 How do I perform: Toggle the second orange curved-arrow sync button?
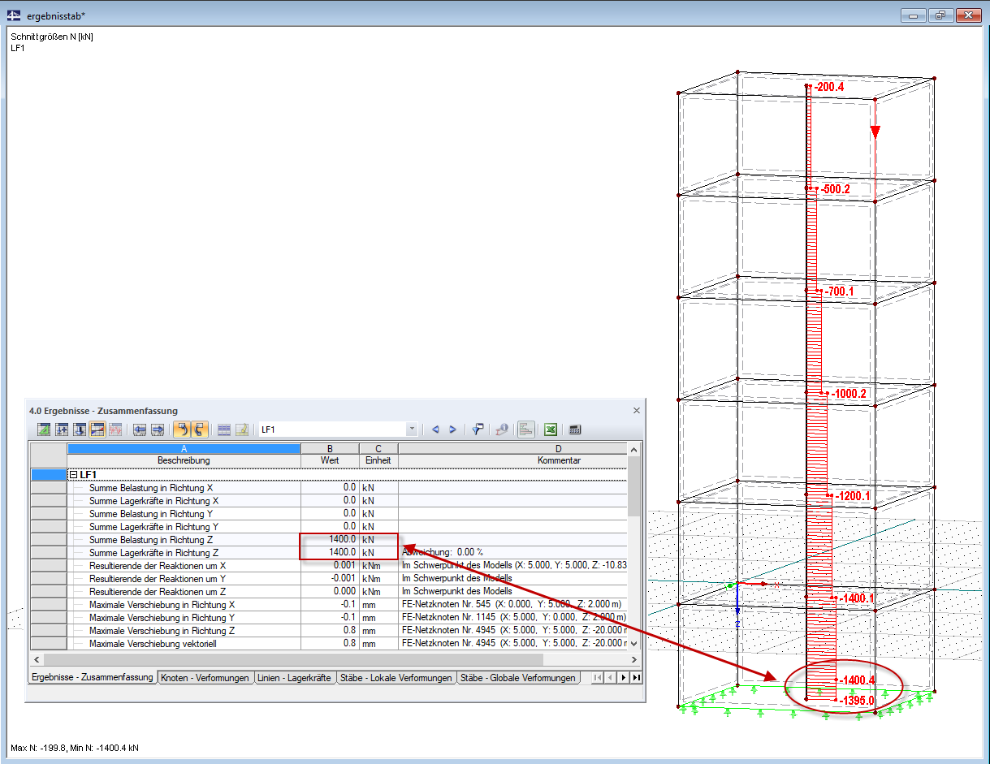[200, 429]
